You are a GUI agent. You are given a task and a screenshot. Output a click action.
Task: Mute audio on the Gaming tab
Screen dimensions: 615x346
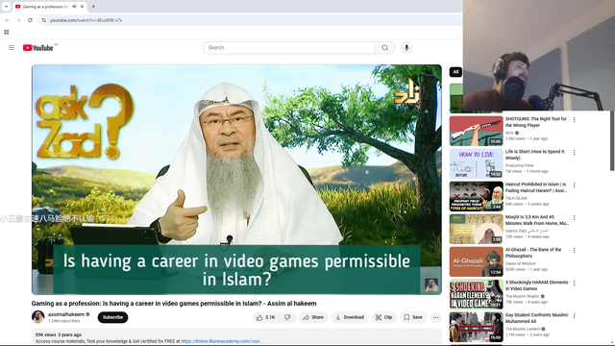tap(74, 7)
